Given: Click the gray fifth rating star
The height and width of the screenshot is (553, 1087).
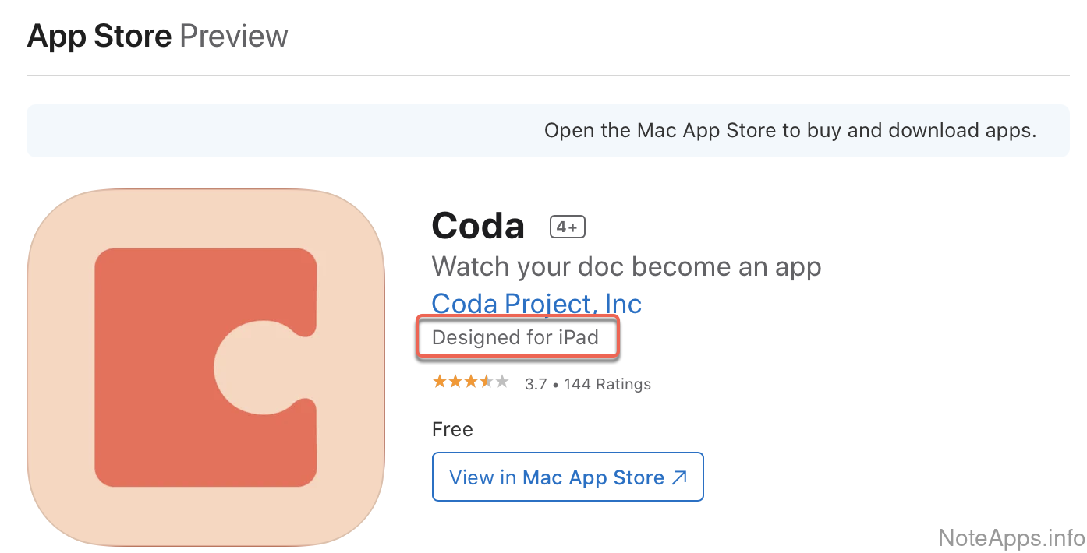Looking at the screenshot, I should (x=502, y=382).
